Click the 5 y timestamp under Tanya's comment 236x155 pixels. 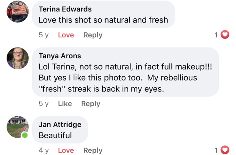(x=43, y=104)
